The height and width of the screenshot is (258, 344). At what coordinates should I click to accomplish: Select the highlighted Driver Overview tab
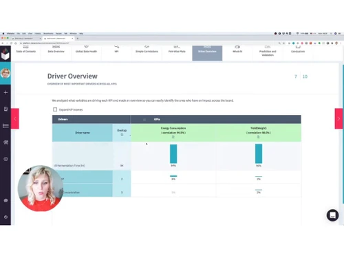[x=207, y=53]
